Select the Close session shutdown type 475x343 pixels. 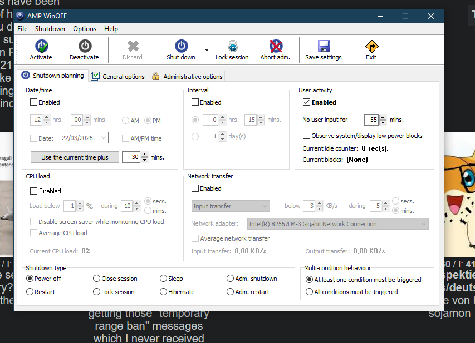coord(97,279)
